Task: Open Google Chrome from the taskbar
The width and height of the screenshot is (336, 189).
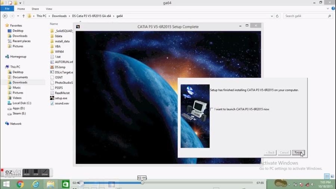Action: coord(20,184)
